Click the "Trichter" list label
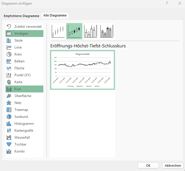Viewport: 185px width, 171px height. click(x=21, y=144)
